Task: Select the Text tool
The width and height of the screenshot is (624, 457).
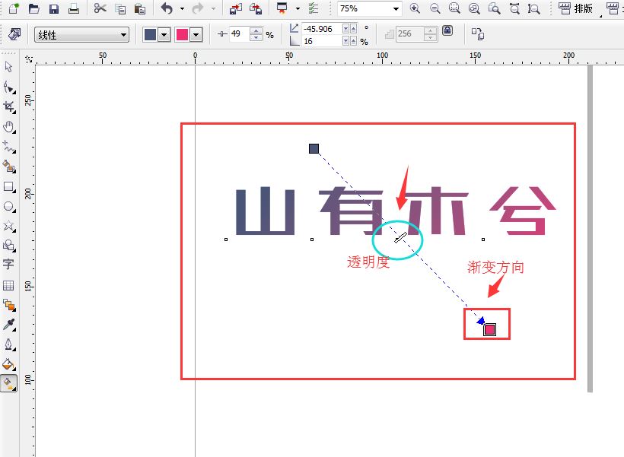Action: pos(10,265)
